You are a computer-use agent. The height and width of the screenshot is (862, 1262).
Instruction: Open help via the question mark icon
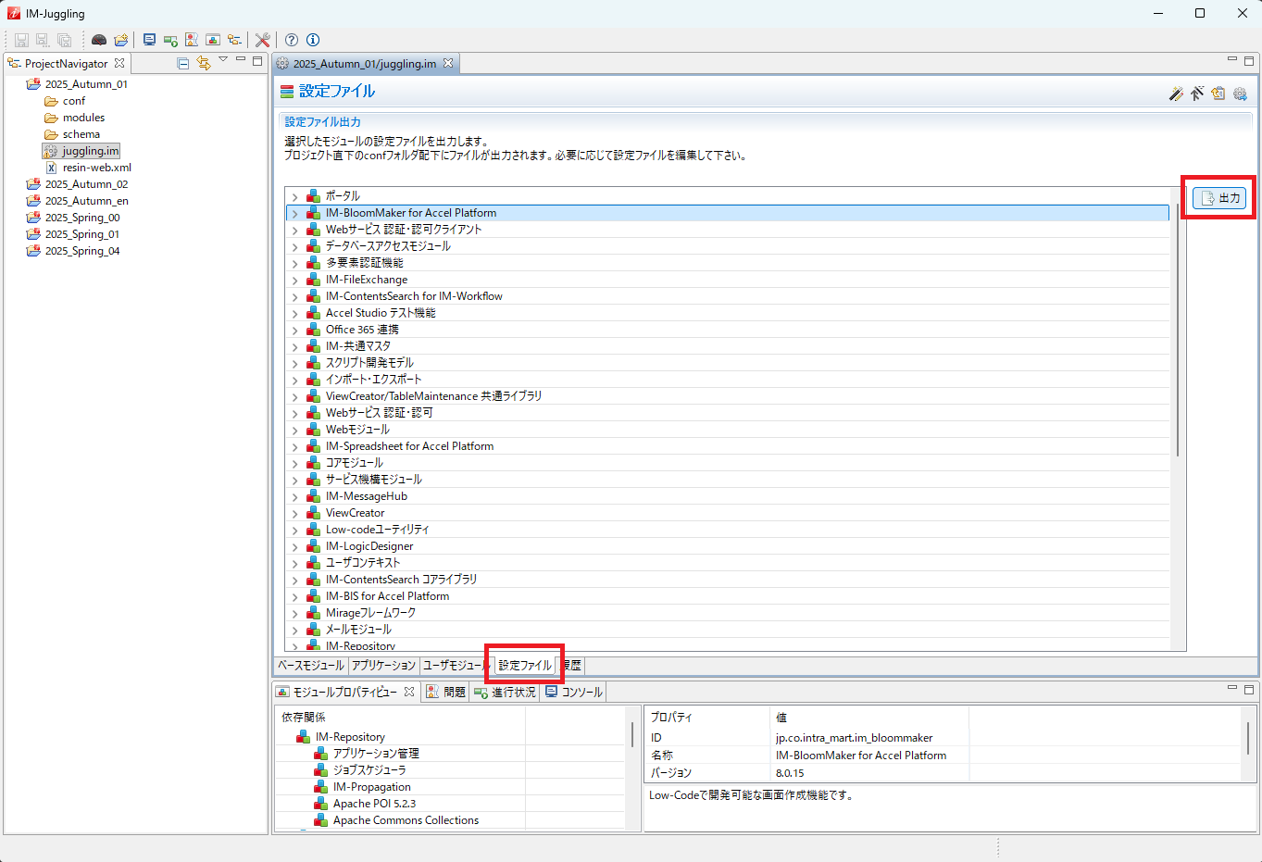click(x=292, y=40)
